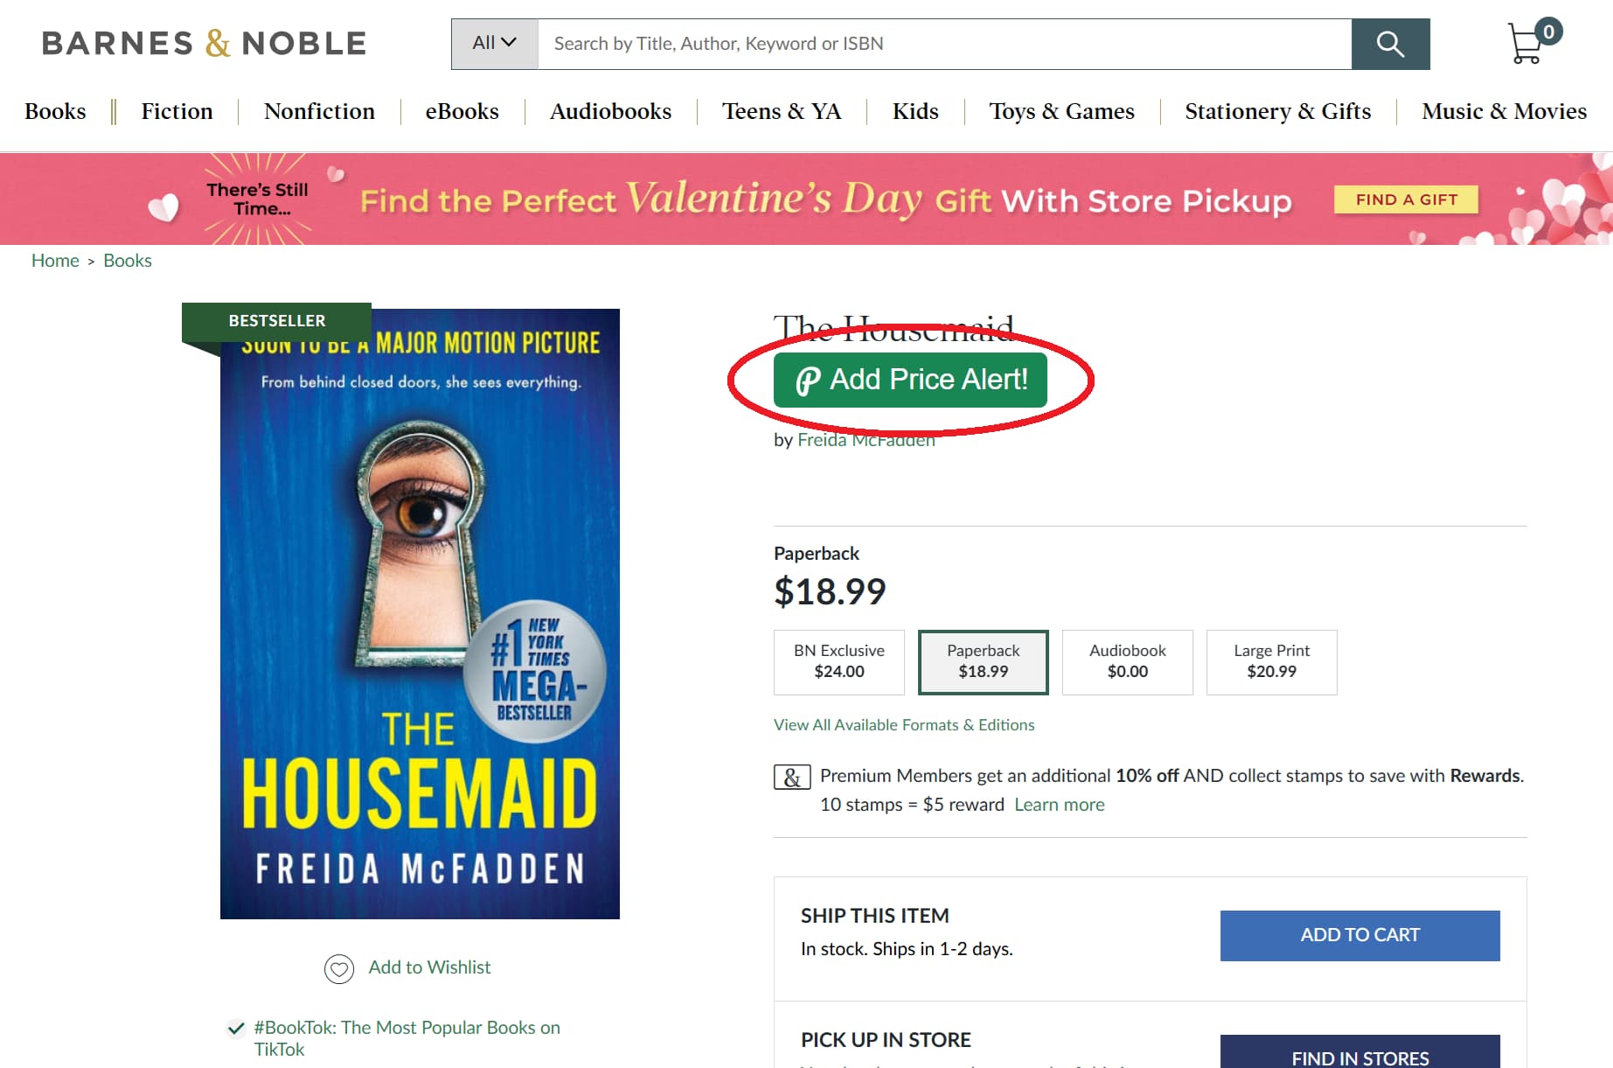
Task: Select the Audiobook format
Action: 1127,662
